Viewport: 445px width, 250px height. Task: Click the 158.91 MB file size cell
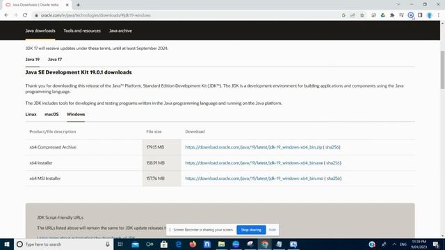tap(161, 163)
